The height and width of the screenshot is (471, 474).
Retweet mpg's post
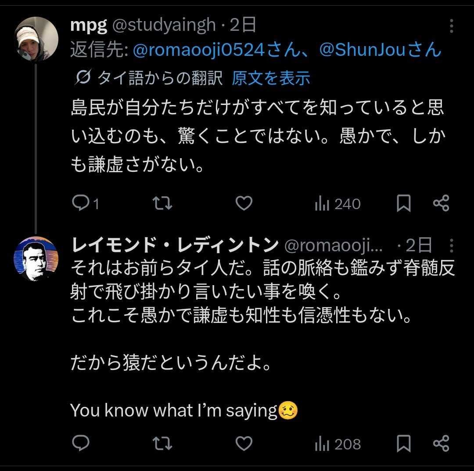point(162,203)
